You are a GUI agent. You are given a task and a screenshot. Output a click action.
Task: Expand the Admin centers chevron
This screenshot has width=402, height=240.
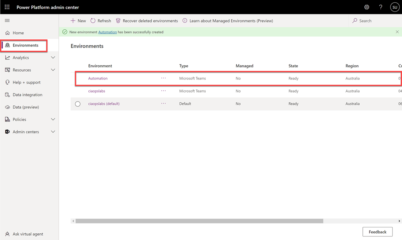click(53, 132)
